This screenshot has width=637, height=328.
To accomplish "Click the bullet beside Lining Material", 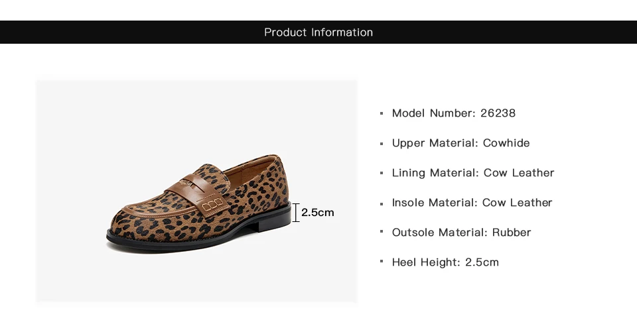I will point(382,173).
